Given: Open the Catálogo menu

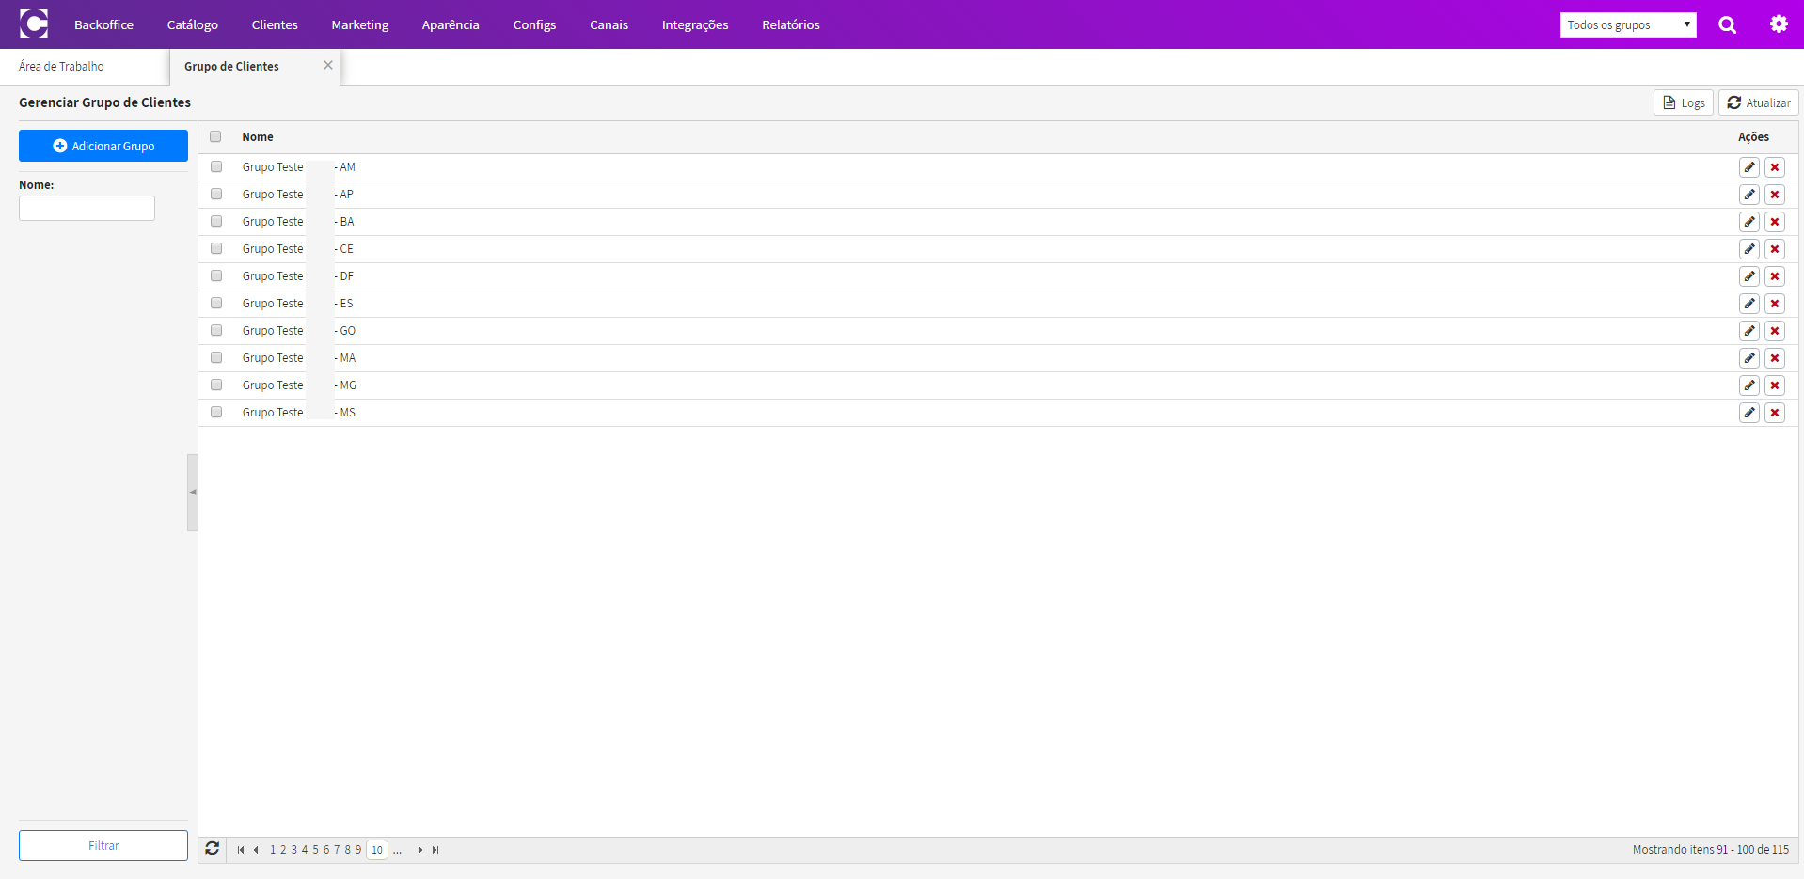Looking at the screenshot, I should click(x=193, y=24).
